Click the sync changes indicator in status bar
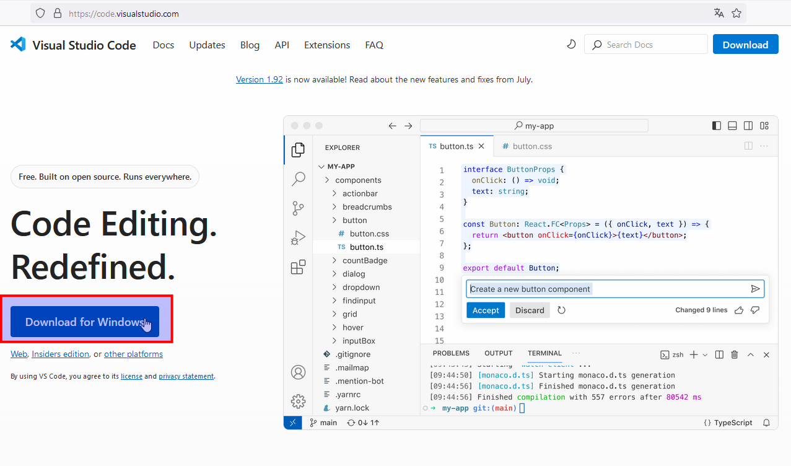 [363, 423]
